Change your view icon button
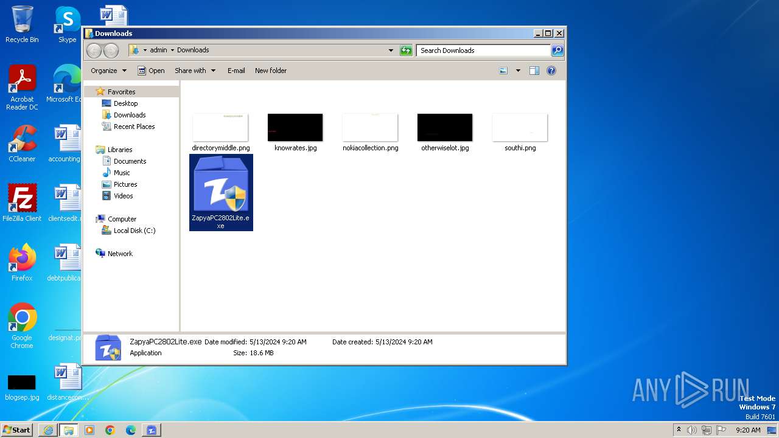This screenshot has height=438, width=779. [x=503, y=71]
